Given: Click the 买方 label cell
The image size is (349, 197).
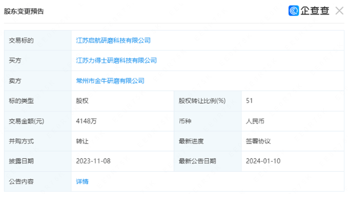Looking at the screenshot, I should coord(38,61).
